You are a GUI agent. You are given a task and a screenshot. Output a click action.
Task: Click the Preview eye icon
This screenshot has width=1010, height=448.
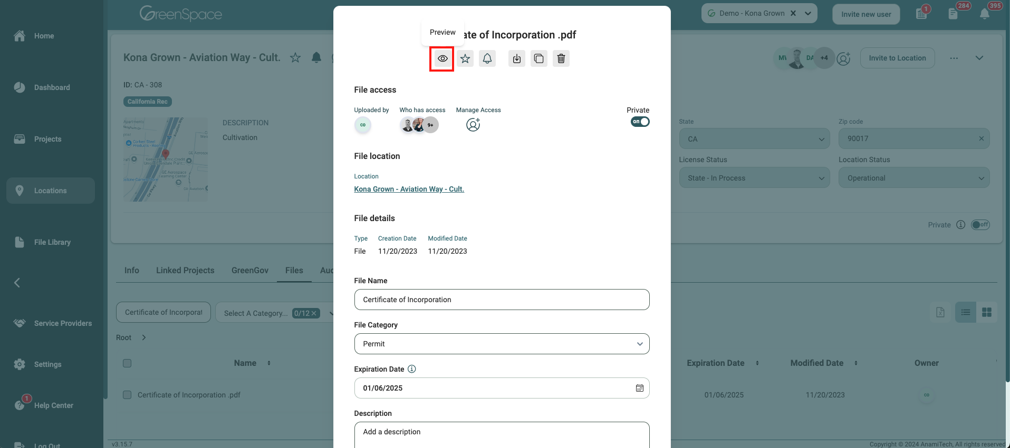tap(443, 58)
